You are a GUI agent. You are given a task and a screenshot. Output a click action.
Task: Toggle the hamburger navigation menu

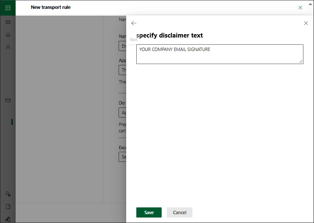8,22
